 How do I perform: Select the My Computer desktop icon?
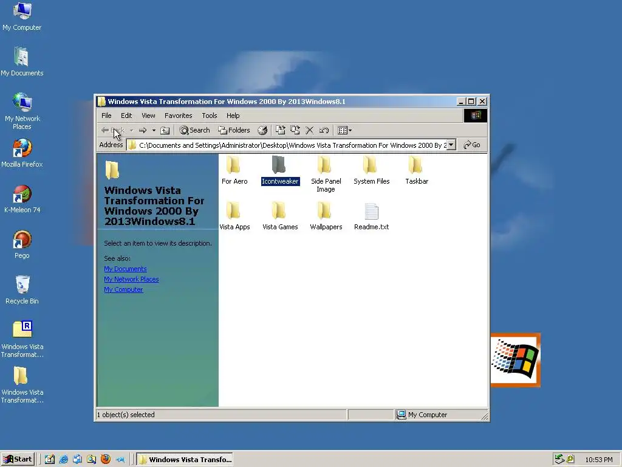[x=22, y=16]
